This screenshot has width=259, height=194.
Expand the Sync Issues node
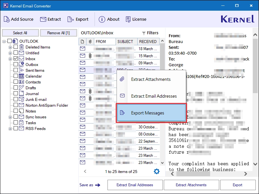10,117
